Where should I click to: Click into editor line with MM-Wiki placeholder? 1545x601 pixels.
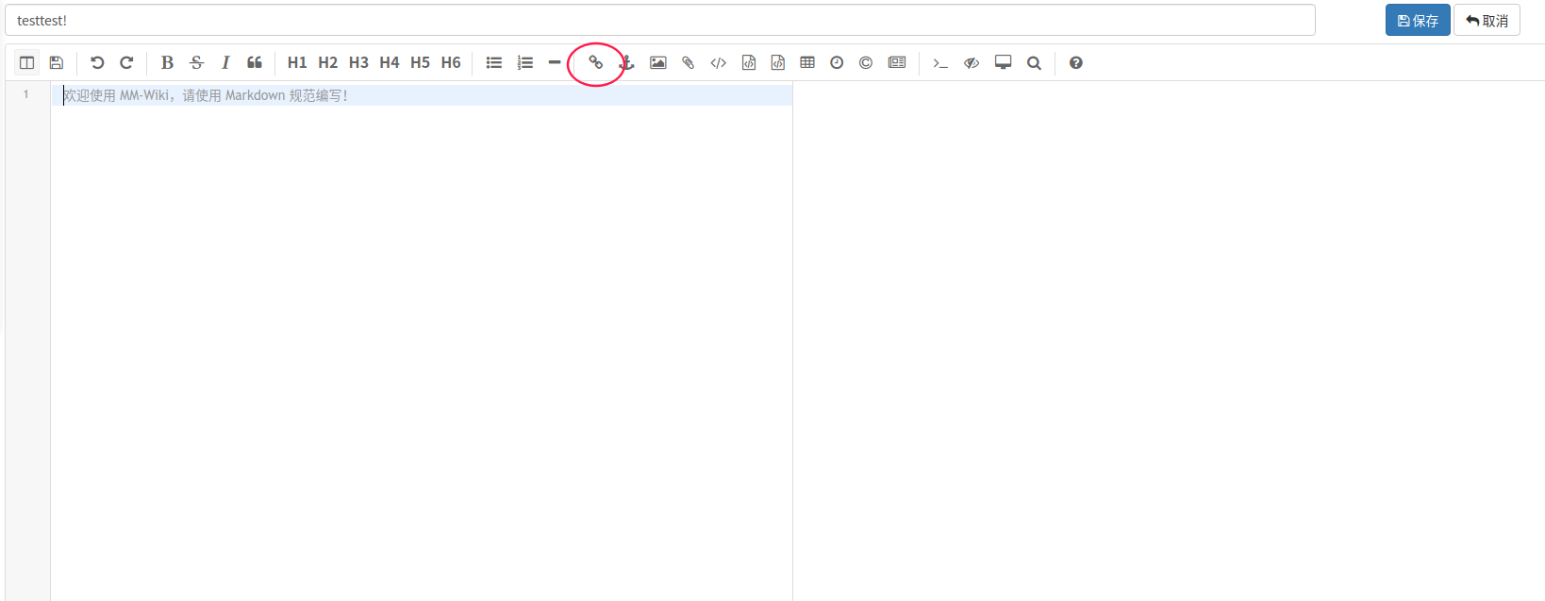(x=422, y=95)
